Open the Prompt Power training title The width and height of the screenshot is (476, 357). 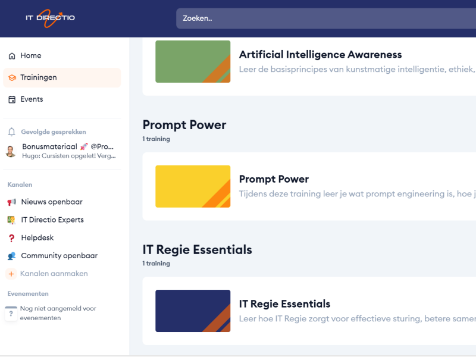[x=274, y=179]
